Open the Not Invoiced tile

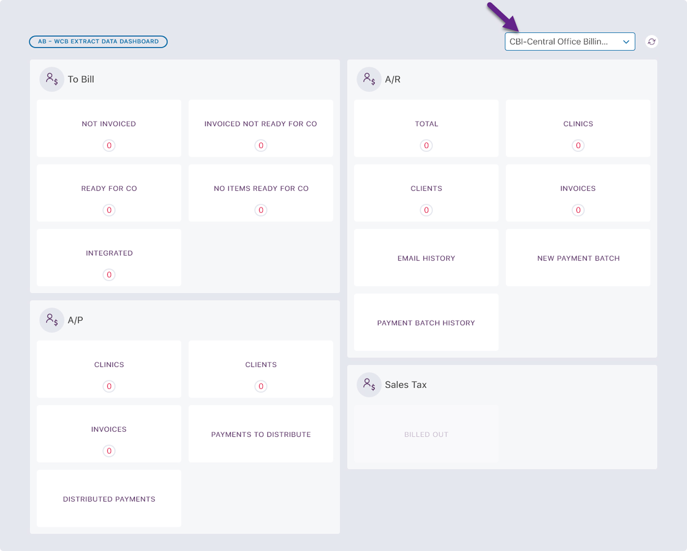click(x=109, y=129)
